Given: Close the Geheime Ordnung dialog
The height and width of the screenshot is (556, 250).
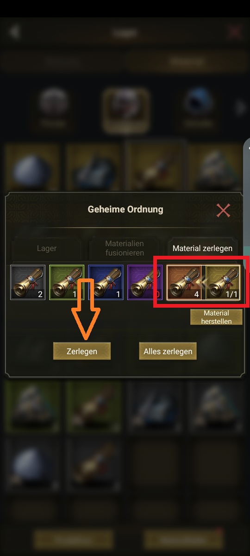Looking at the screenshot, I should click(x=223, y=210).
